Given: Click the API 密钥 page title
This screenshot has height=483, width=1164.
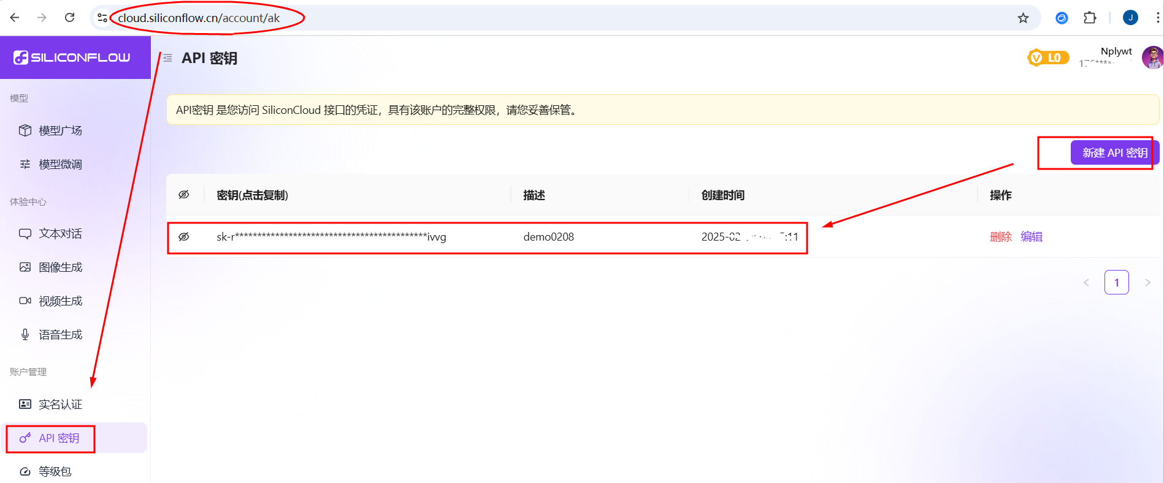Looking at the screenshot, I should (209, 58).
